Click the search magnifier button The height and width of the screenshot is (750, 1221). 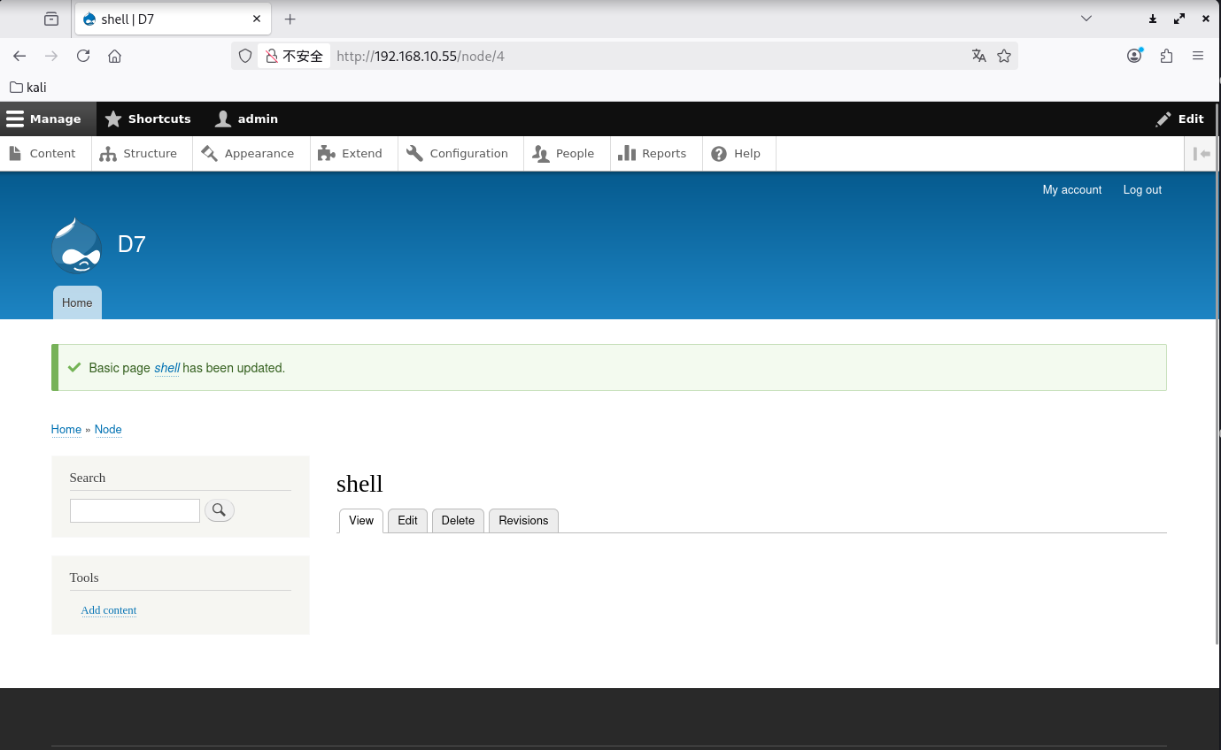coord(220,510)
